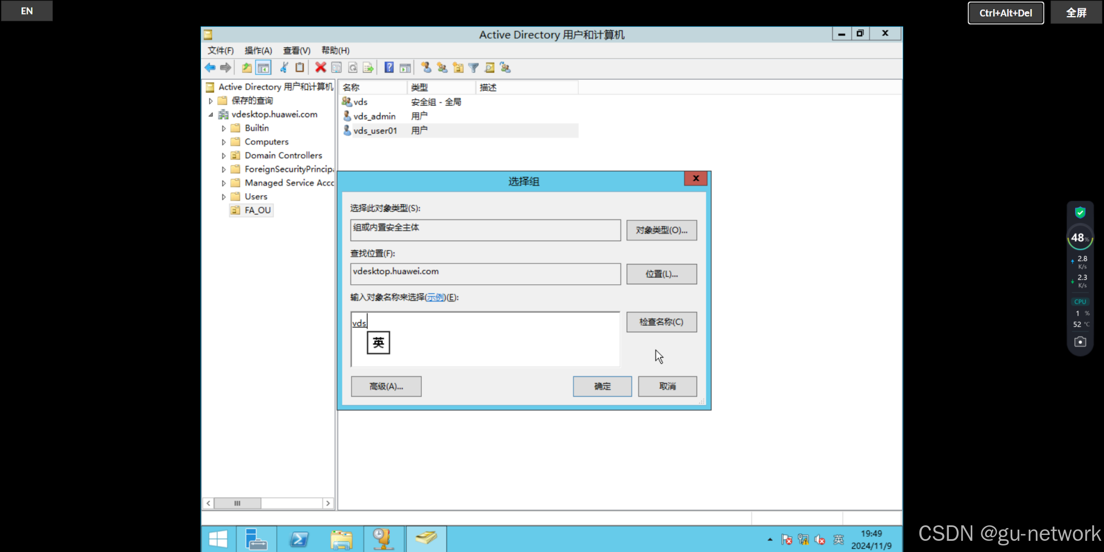Image resolution: width=1104 pixels, height=552 pixels.
Task: Sort by the 类型 column header
Action: point(442,87)
